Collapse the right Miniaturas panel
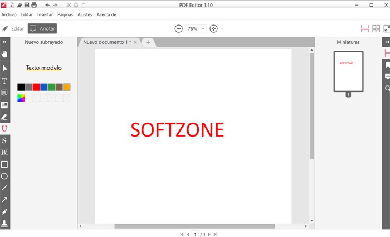This screenshot has height=237, width=390. (x=387, y=42)
